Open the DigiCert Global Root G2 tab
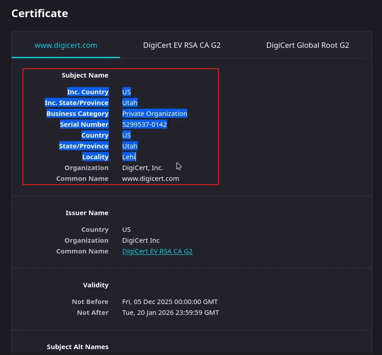The height and width of the screenshot is (355, 382). tap(307, 45)
